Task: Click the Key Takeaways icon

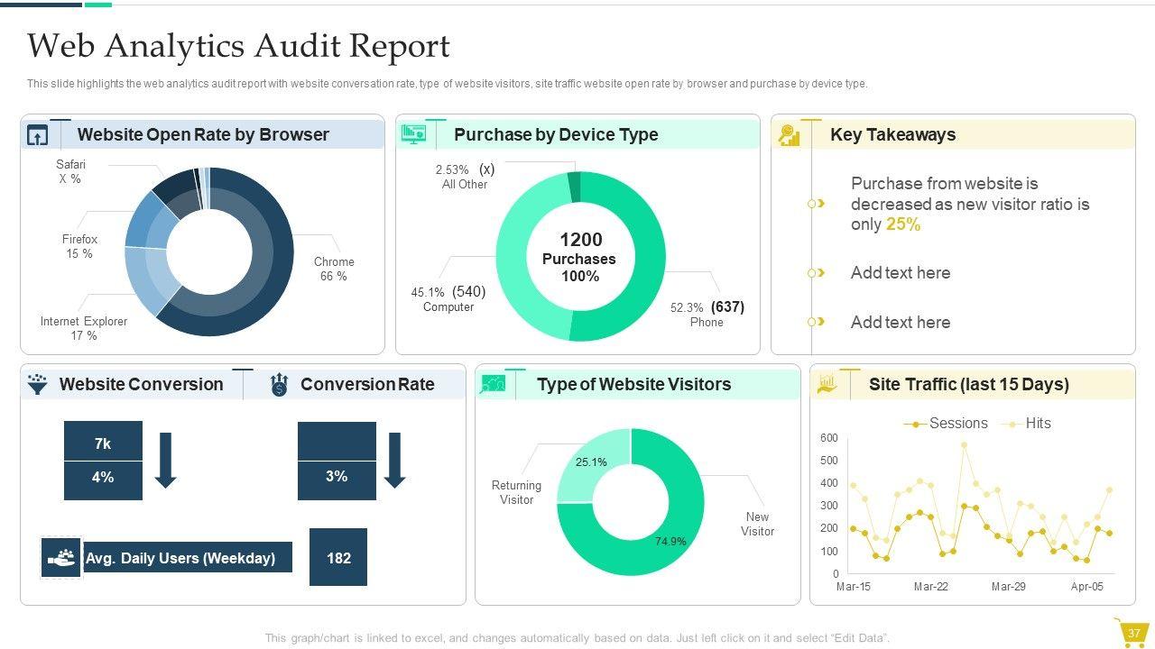Action: pos(790,135)
